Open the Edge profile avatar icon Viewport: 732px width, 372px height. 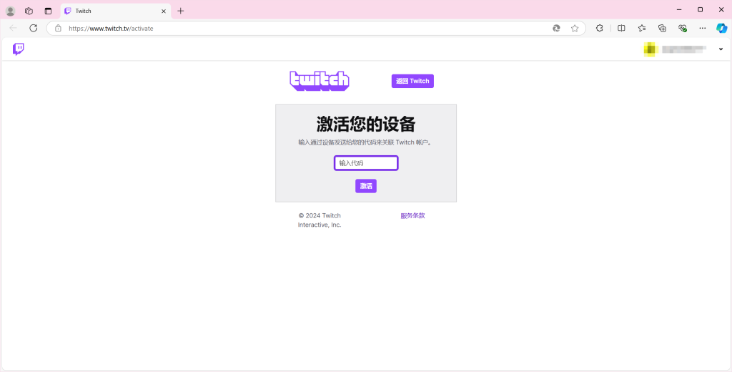click(x=10, y=11)
